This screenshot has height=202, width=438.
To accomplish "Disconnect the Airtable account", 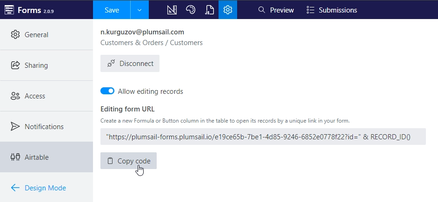I will [x=130, y=63].
